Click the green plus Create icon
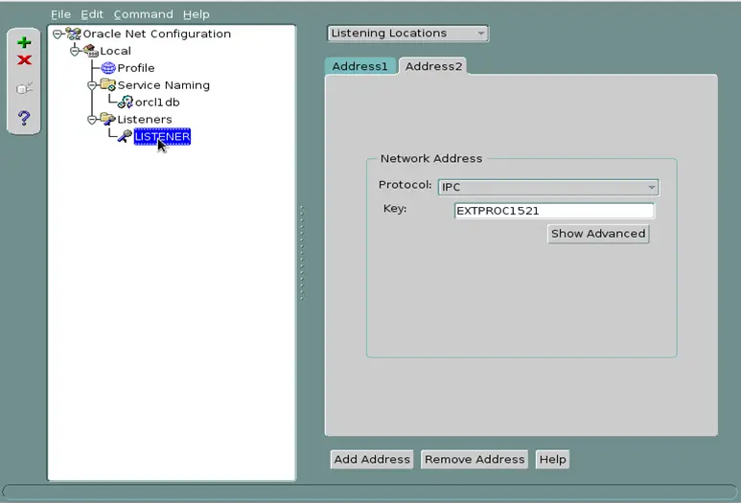This screenshot has height=503, width=741. (x=24, y=42)
